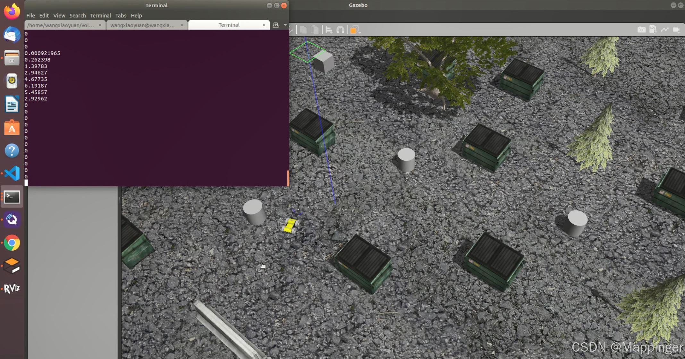Click the Gazebo data log icon
685x359 pixels.
pos(653,30)
